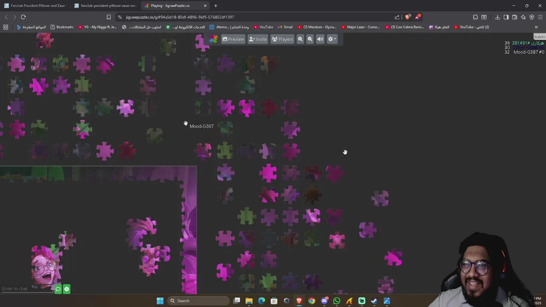This screenshot has width=546, height=307.
Task: Click the Invite players button
Action: point(258,39)
